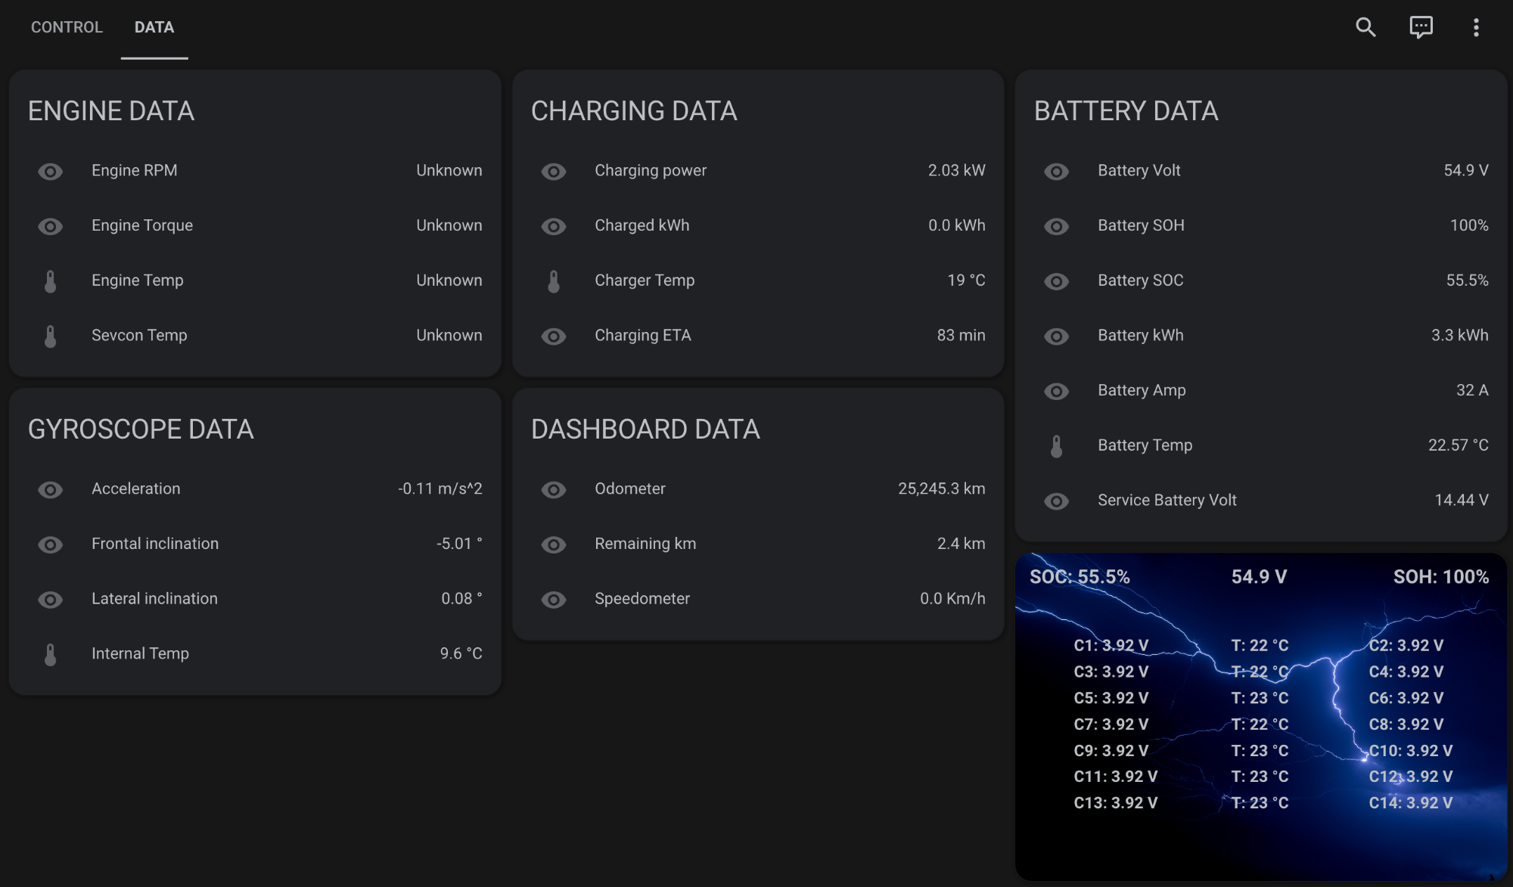Screen dimensions: 1513x887
Task: Switch to the CONTROL tab
Action: click(x=67, y=27)
